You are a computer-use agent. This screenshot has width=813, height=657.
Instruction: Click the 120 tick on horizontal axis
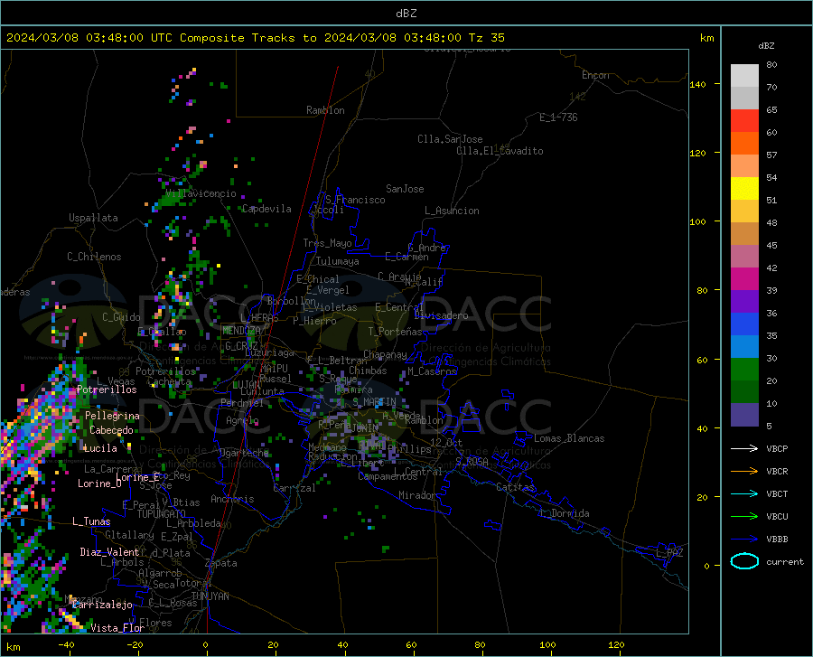click(616, 644)
